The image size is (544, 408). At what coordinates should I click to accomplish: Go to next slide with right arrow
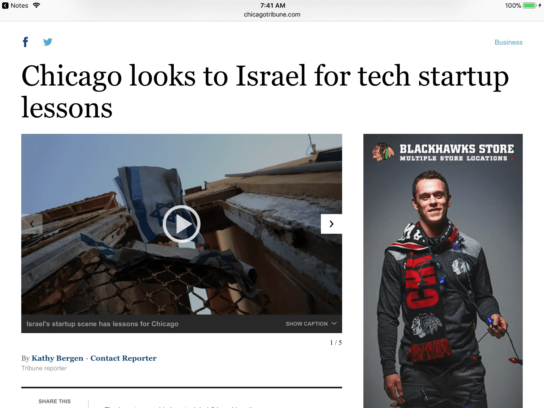[331, 224]
